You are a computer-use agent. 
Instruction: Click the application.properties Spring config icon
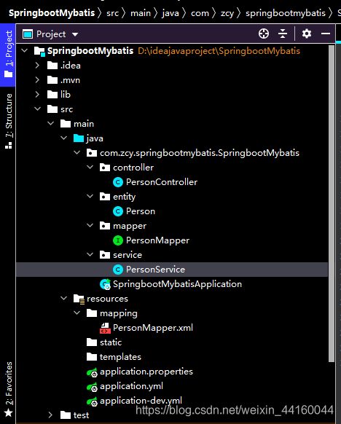(92, 372)
